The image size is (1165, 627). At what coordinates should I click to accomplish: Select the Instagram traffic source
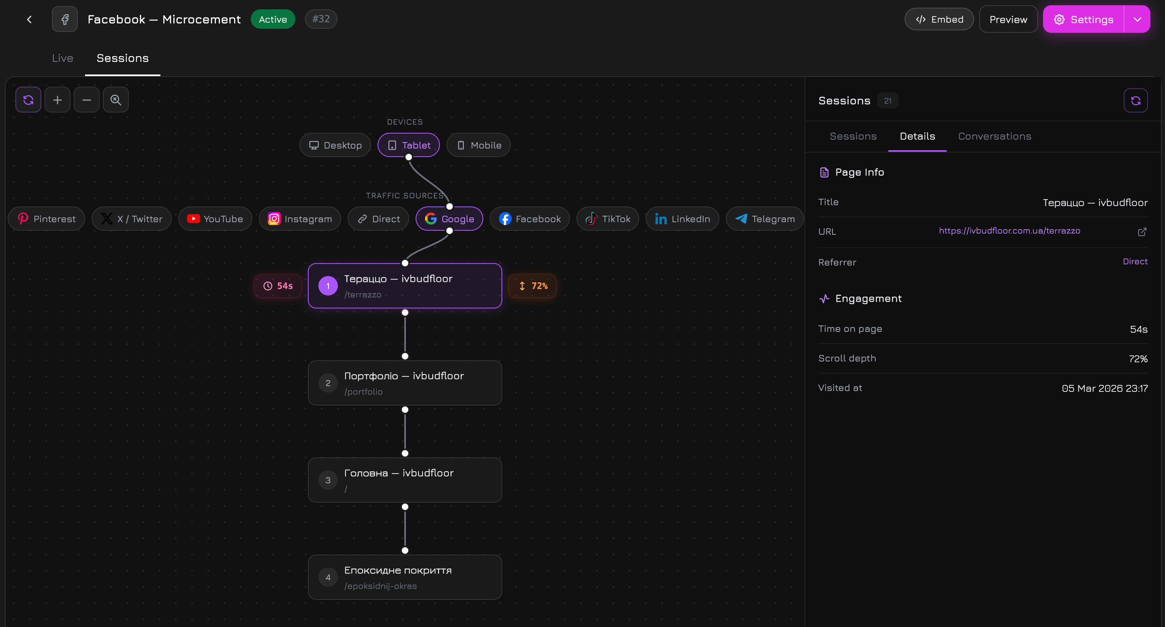click(x=300, y=219)
